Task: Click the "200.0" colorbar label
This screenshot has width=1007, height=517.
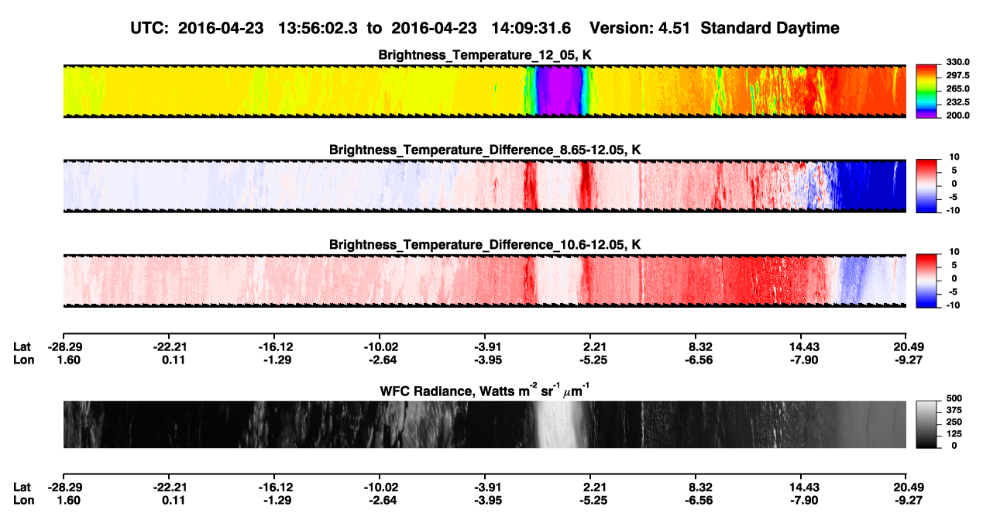Action: (x=957, y=115)
